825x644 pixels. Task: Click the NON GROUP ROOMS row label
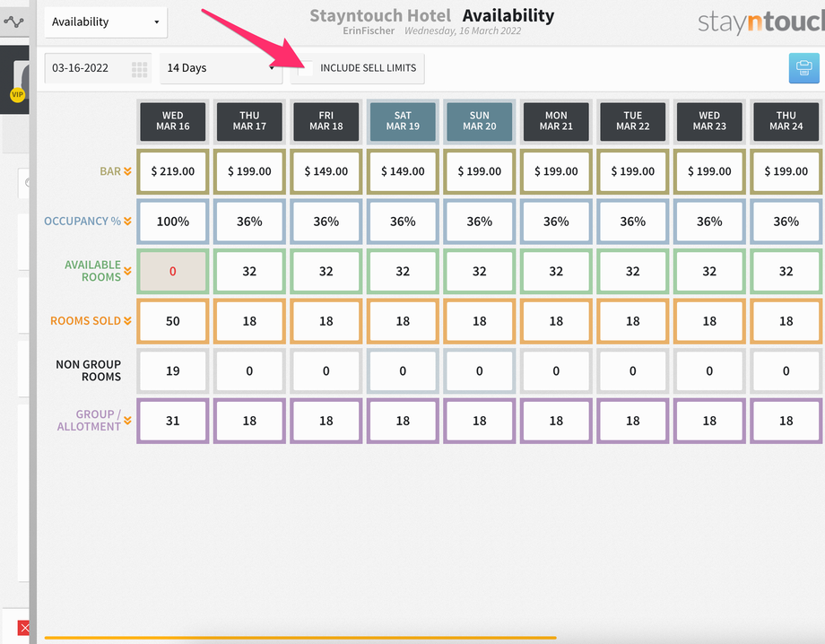[x=89, y=370]
